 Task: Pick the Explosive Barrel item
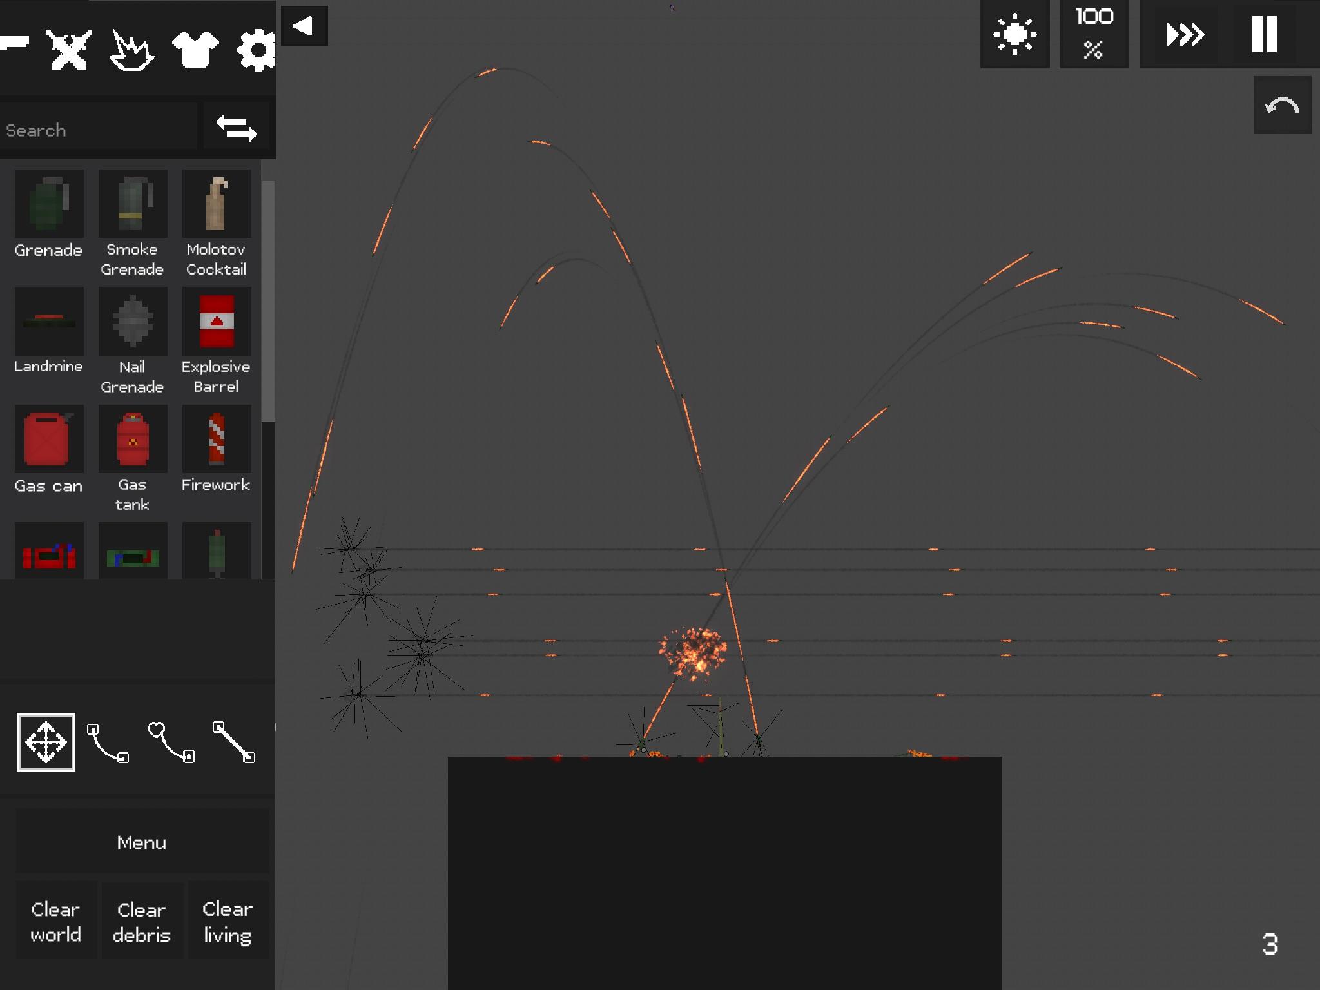(217, 340)
